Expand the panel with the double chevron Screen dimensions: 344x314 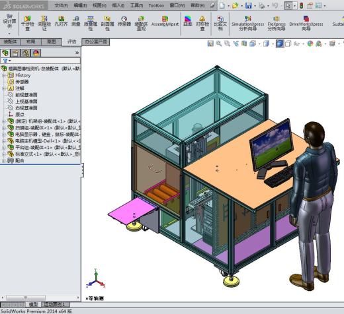tap(77, 53)
